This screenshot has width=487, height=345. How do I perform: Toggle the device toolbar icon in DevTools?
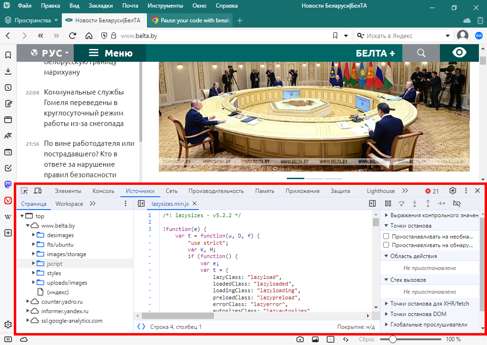[x=38, y=191]
